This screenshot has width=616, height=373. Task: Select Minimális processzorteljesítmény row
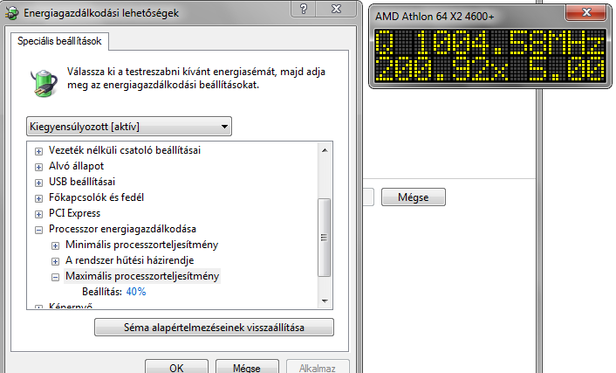[142, 245]
